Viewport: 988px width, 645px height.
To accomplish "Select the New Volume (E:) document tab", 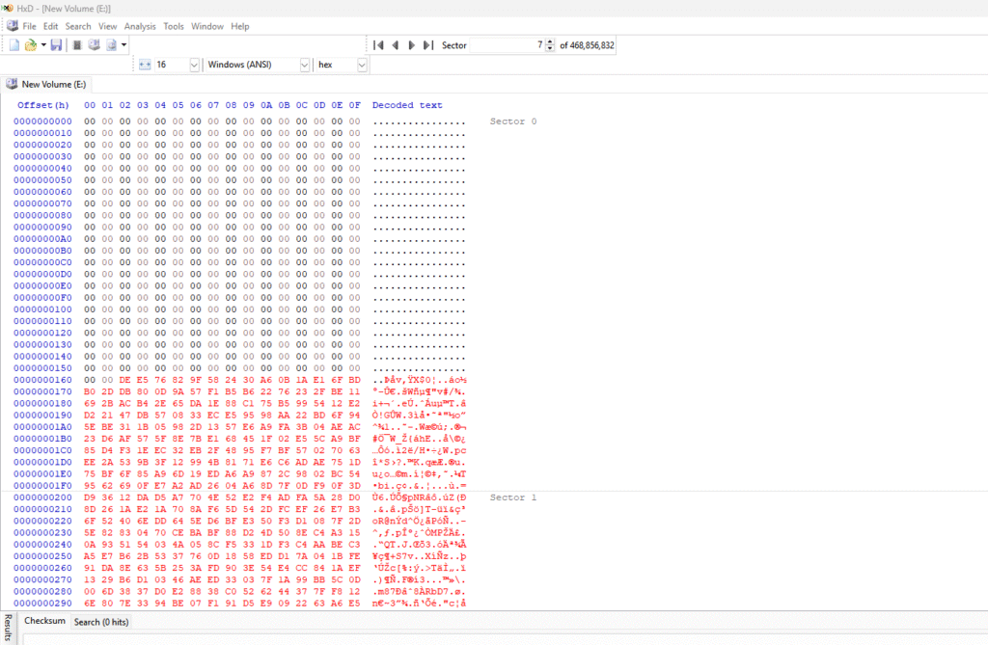I will (54, 84).
